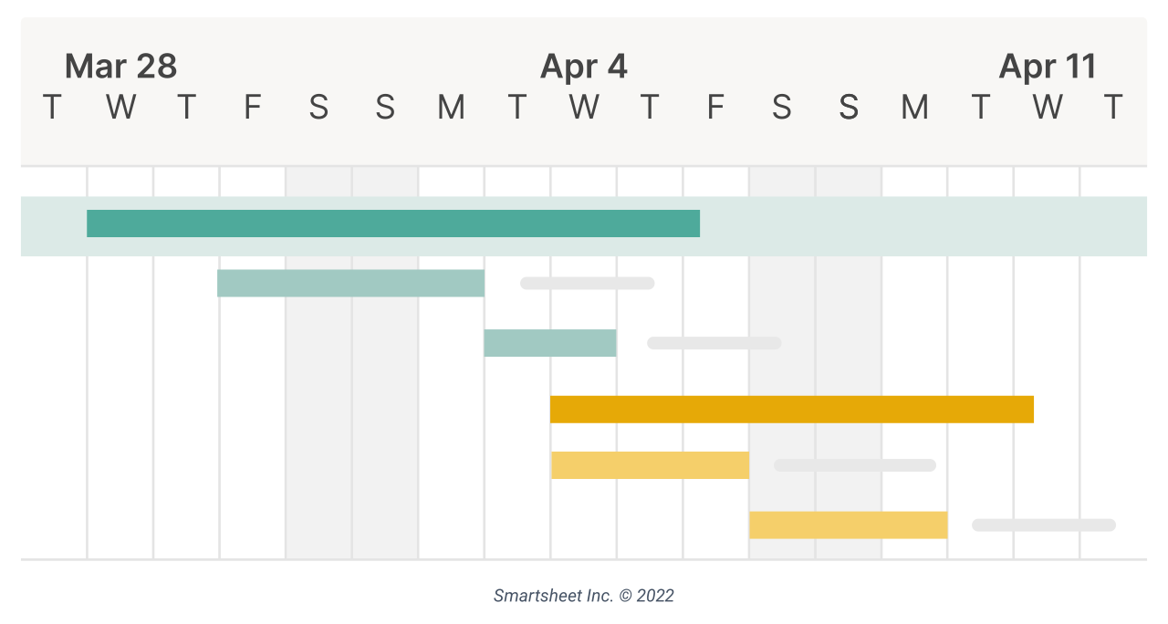1168x624 pixels.
Task: Click highlighted row area right of dark teal bar
Action: pyautogui.click(x=922, y=225)
